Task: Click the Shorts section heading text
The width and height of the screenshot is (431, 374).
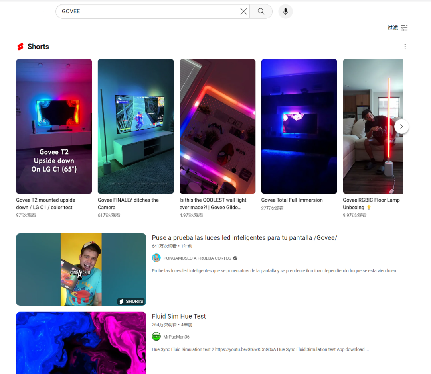Action: pyautogui.click(x=38, y=47)
